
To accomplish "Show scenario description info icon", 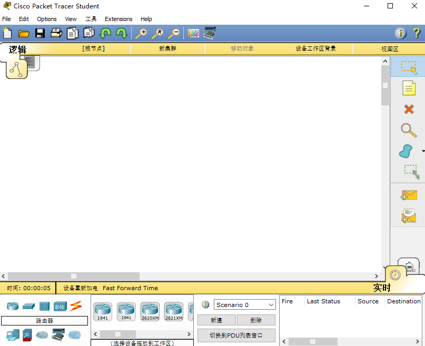I will (x=205, y=304).
